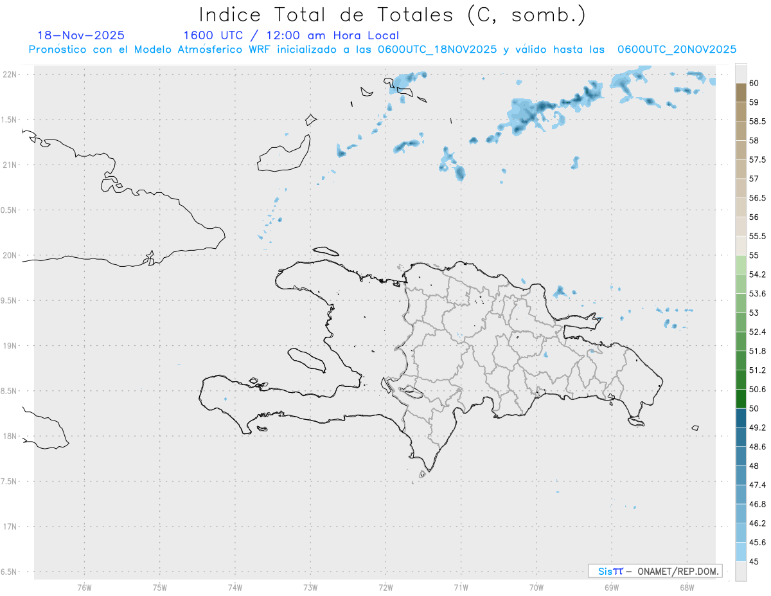Screen dimensions: 771x596
Task: Click the colorbar value '59'
Action: point(754,102)
